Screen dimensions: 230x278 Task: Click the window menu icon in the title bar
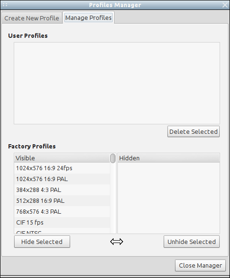[x=5, y=5]
